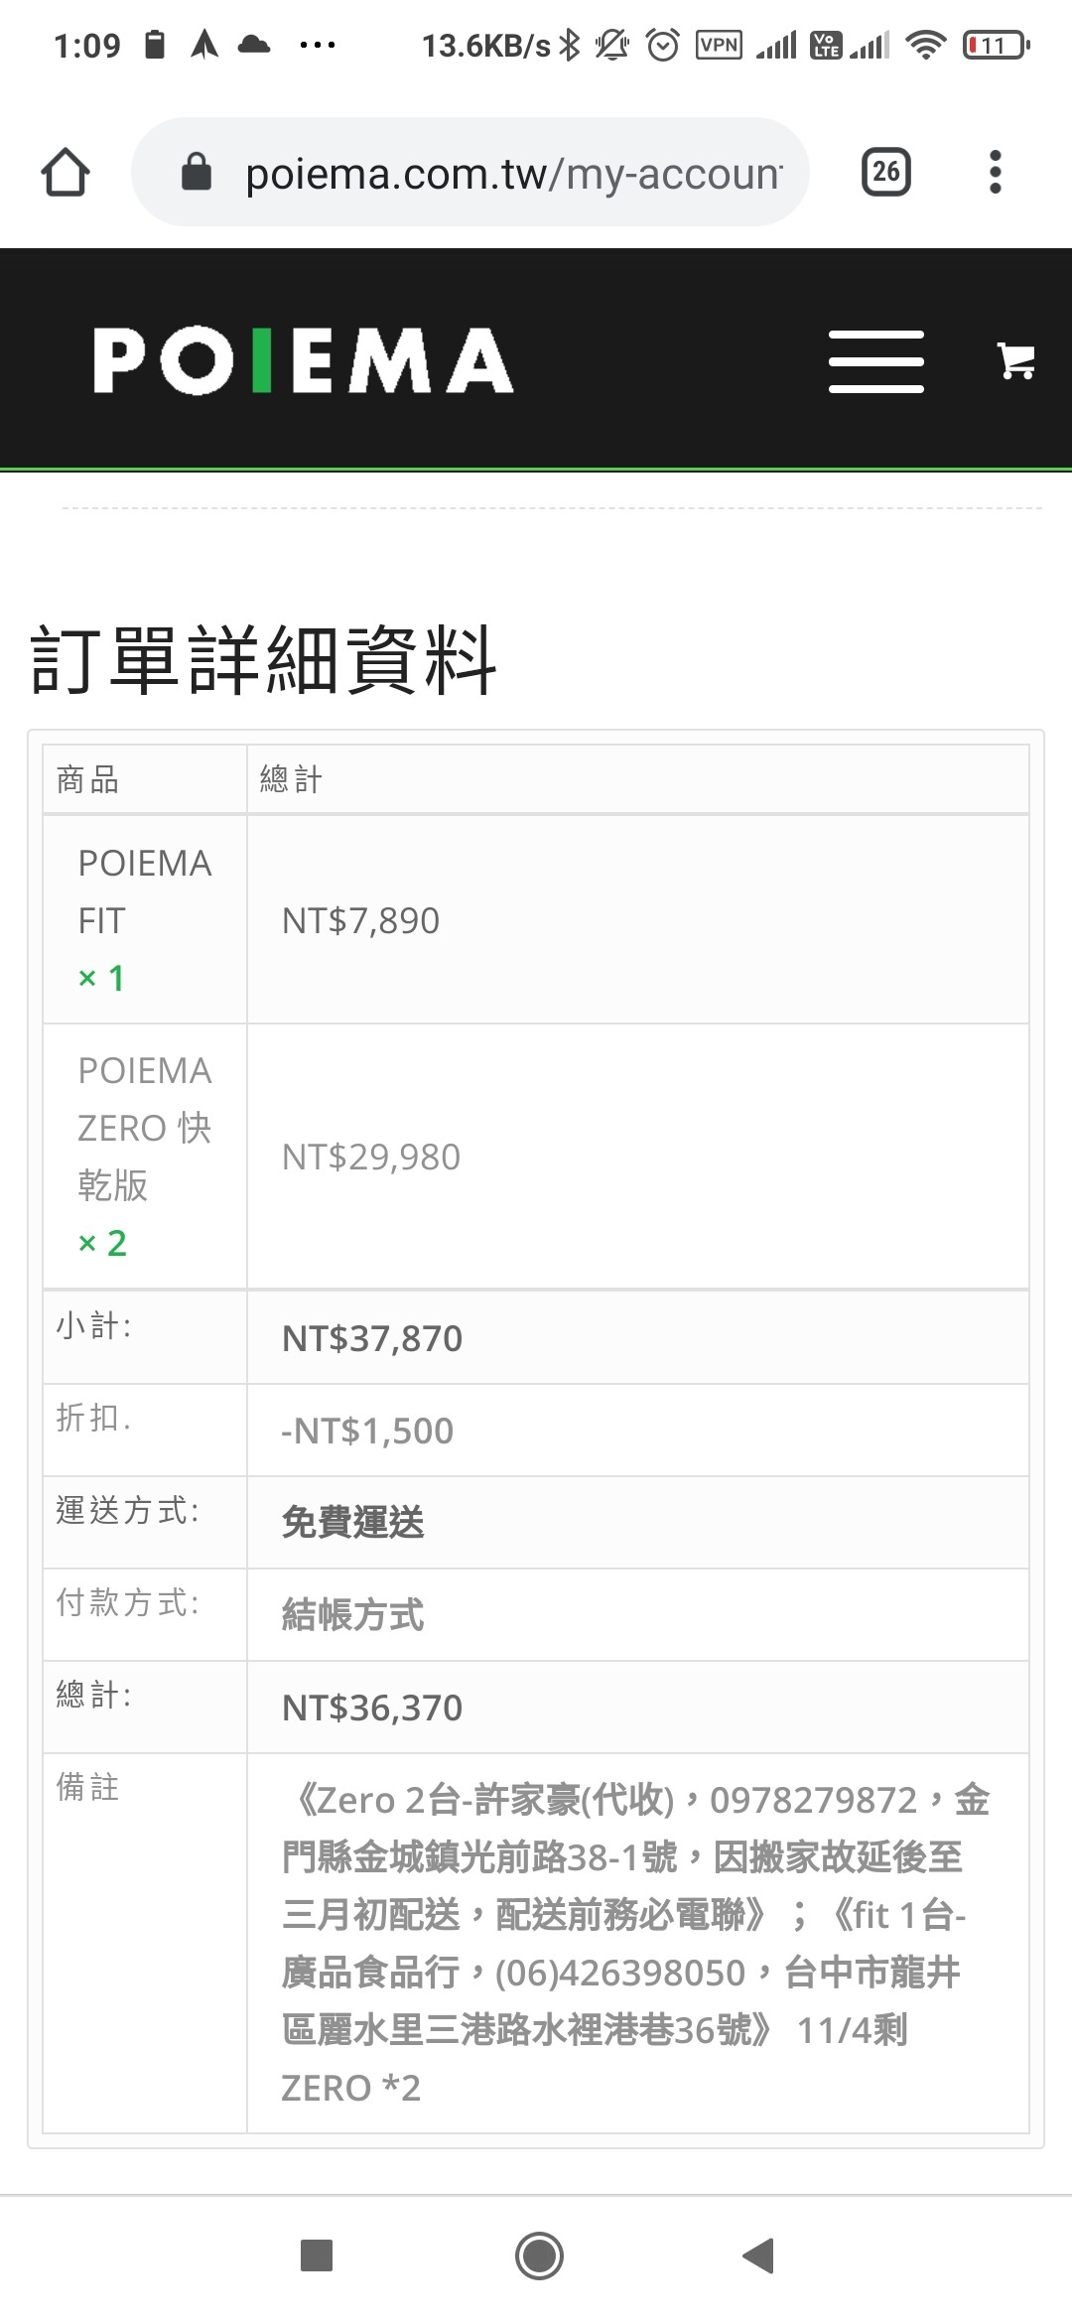1072x2323 pixels.
Task: Open the POIEMA FIT product link
Action: point(145,891)
